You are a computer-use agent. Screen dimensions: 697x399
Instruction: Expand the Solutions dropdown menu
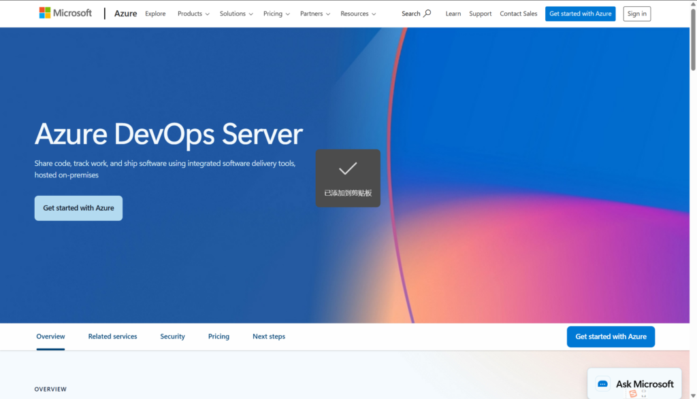pos(236,14)
